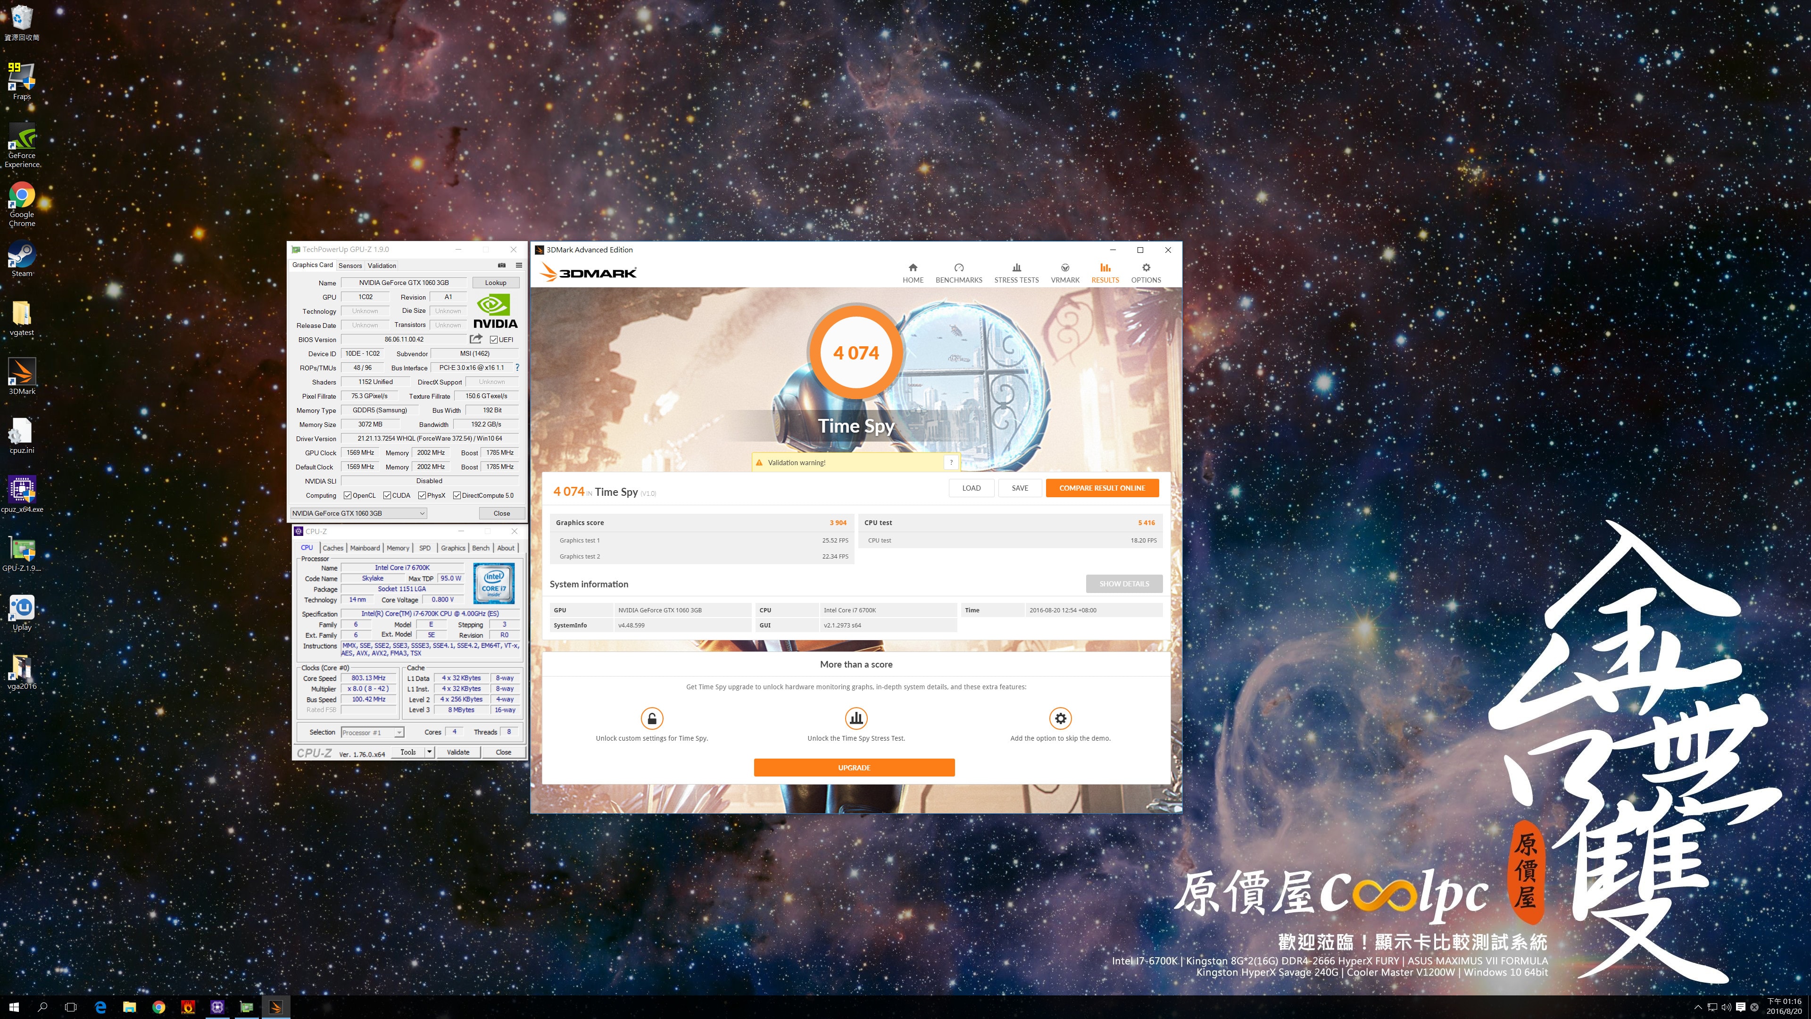
Task: Open the vgatest folder on desktop
Action: coord(22,317)
